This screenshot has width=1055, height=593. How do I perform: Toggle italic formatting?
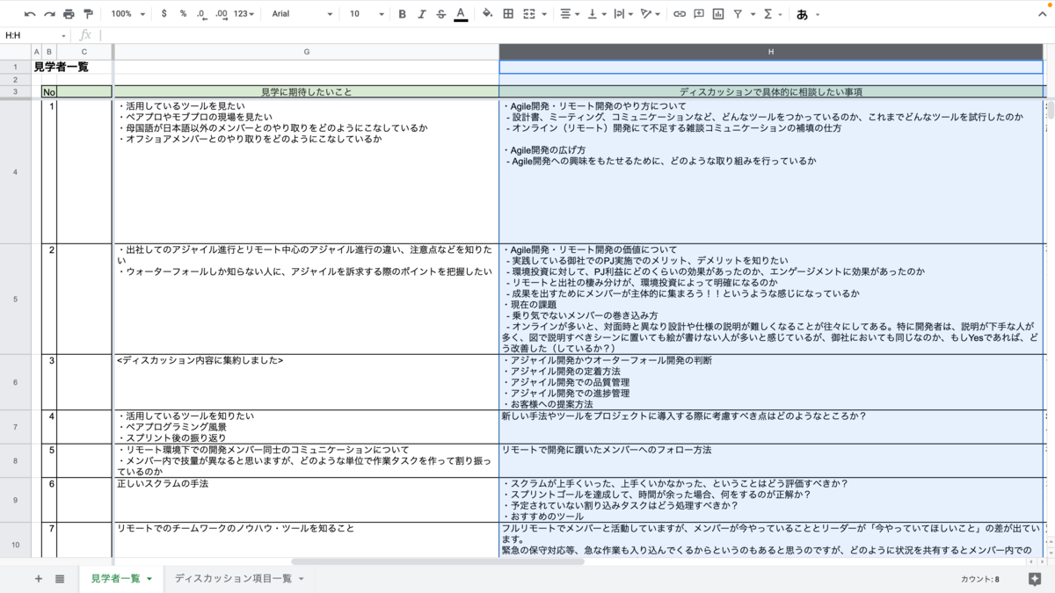[x=419, y=14]
